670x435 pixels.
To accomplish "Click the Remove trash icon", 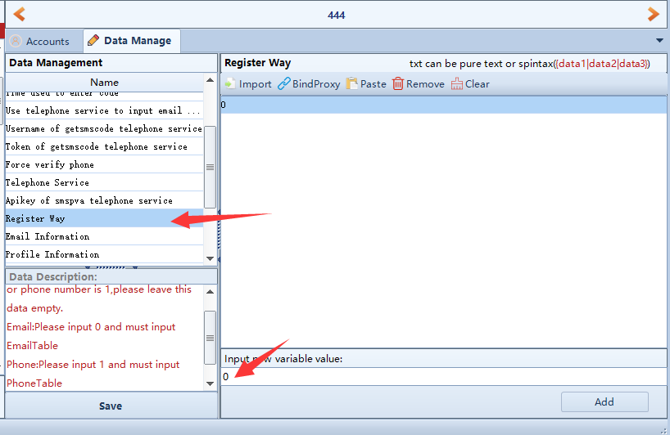I will click(398, 83).
